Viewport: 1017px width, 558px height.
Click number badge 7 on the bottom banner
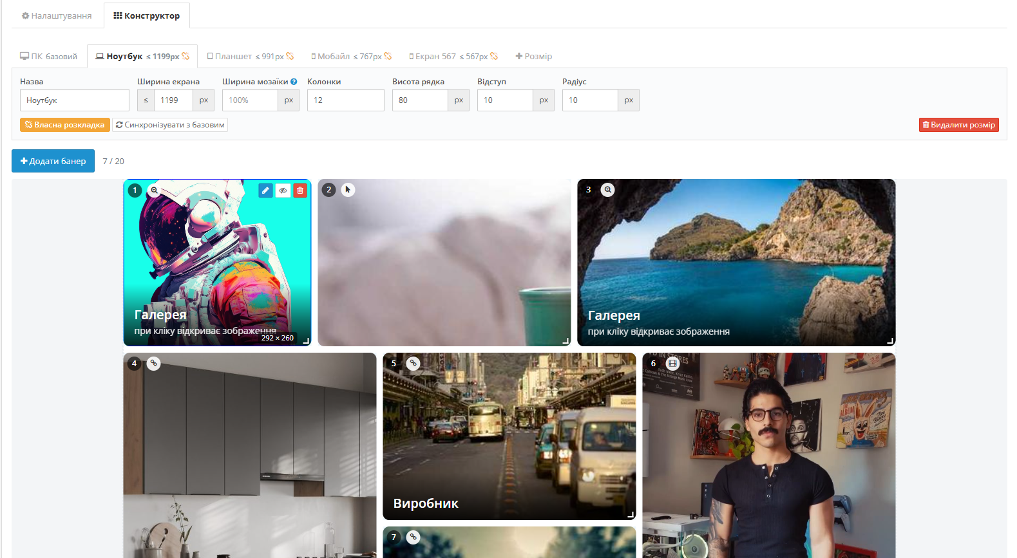click(394, 537)
